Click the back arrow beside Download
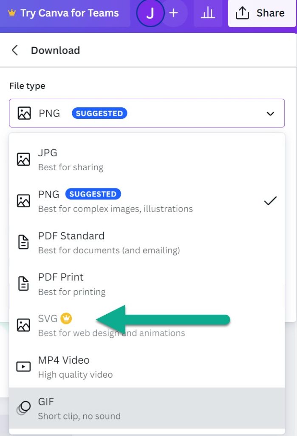The height and width of the screenshot is (436, 297). (x=15, y=50)
